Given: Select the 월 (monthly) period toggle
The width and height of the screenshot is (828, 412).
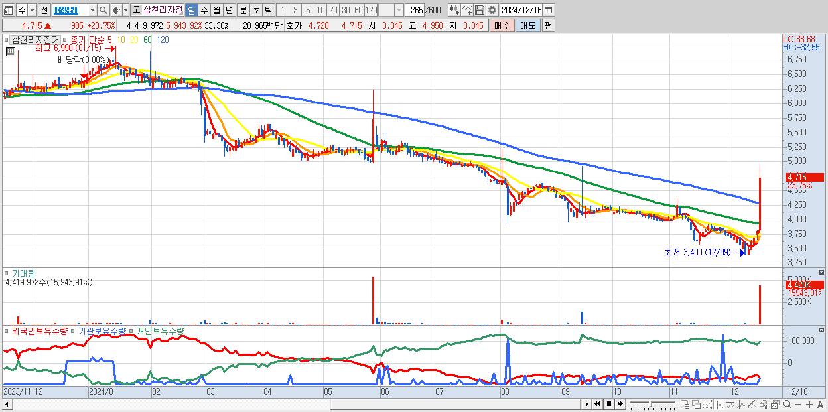Looking at the screenshot, I should pos(216,10).
